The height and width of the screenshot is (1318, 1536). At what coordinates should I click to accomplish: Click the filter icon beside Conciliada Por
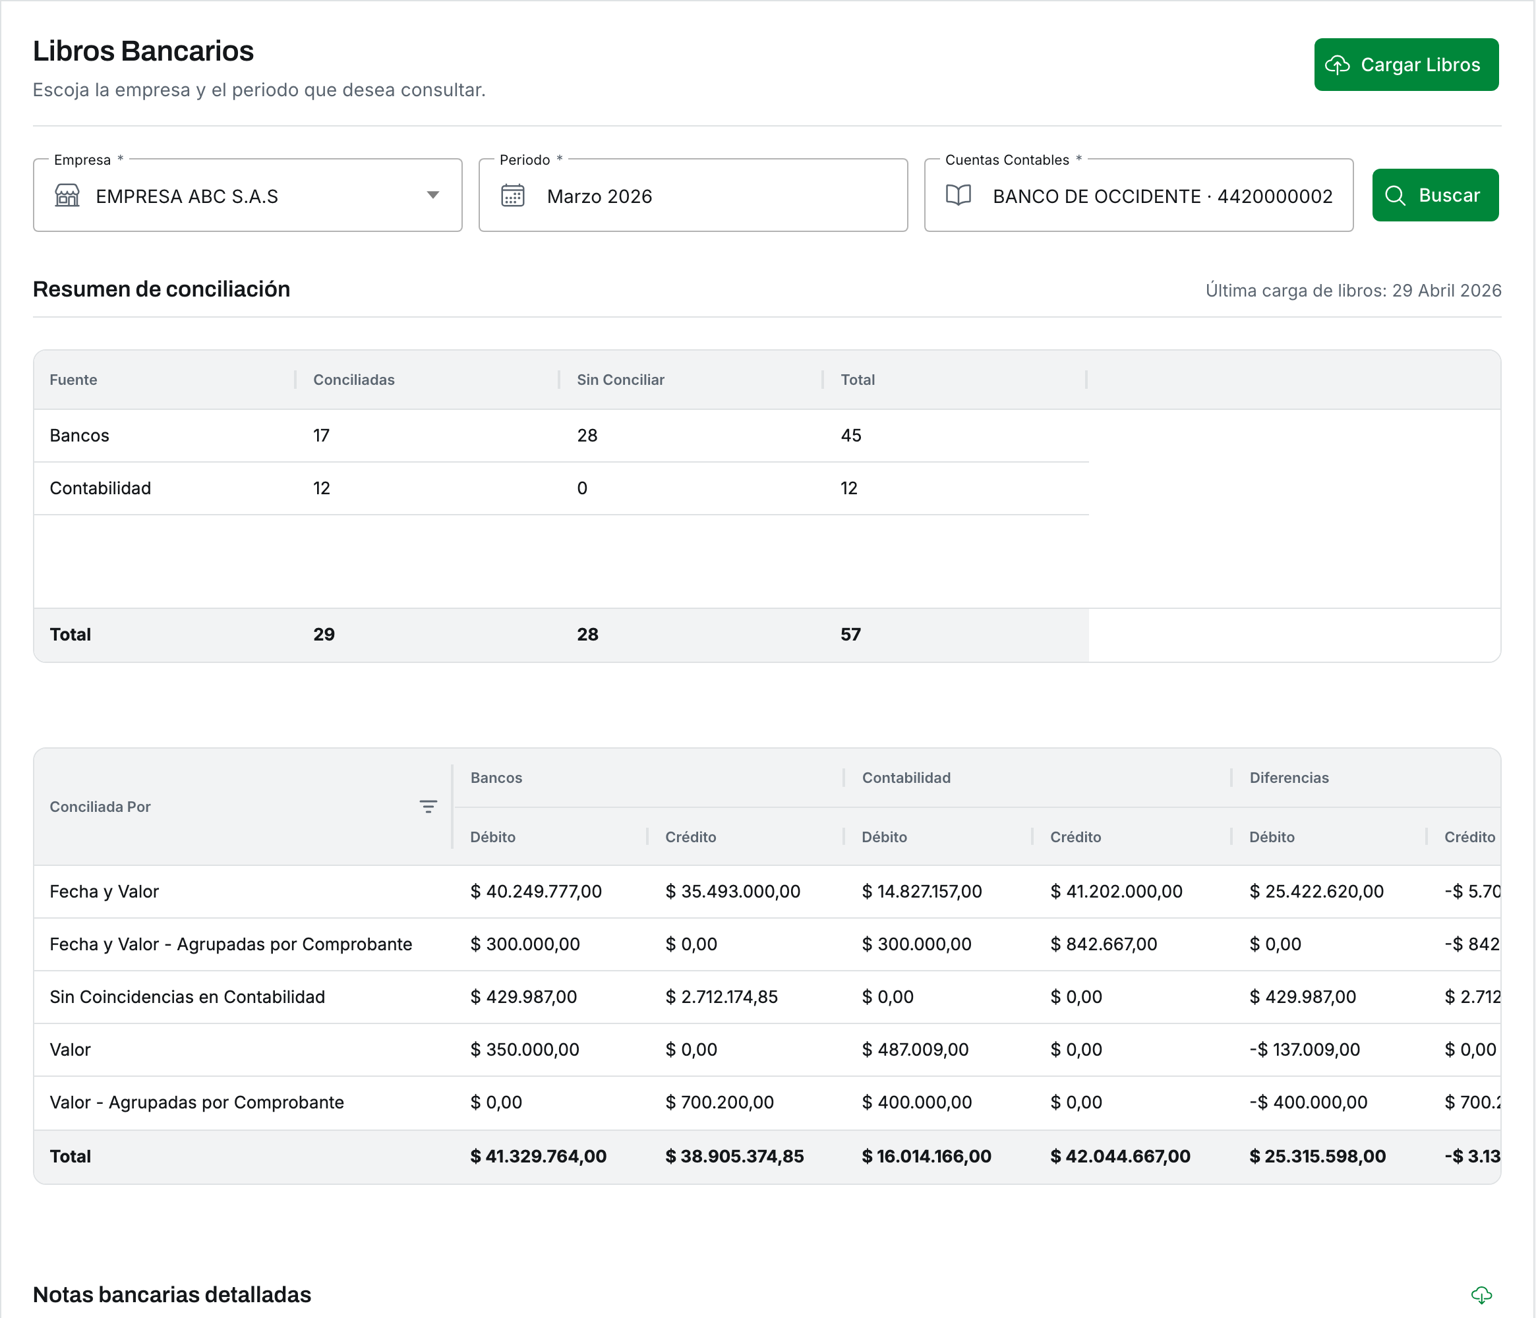(x=428, y=807)
